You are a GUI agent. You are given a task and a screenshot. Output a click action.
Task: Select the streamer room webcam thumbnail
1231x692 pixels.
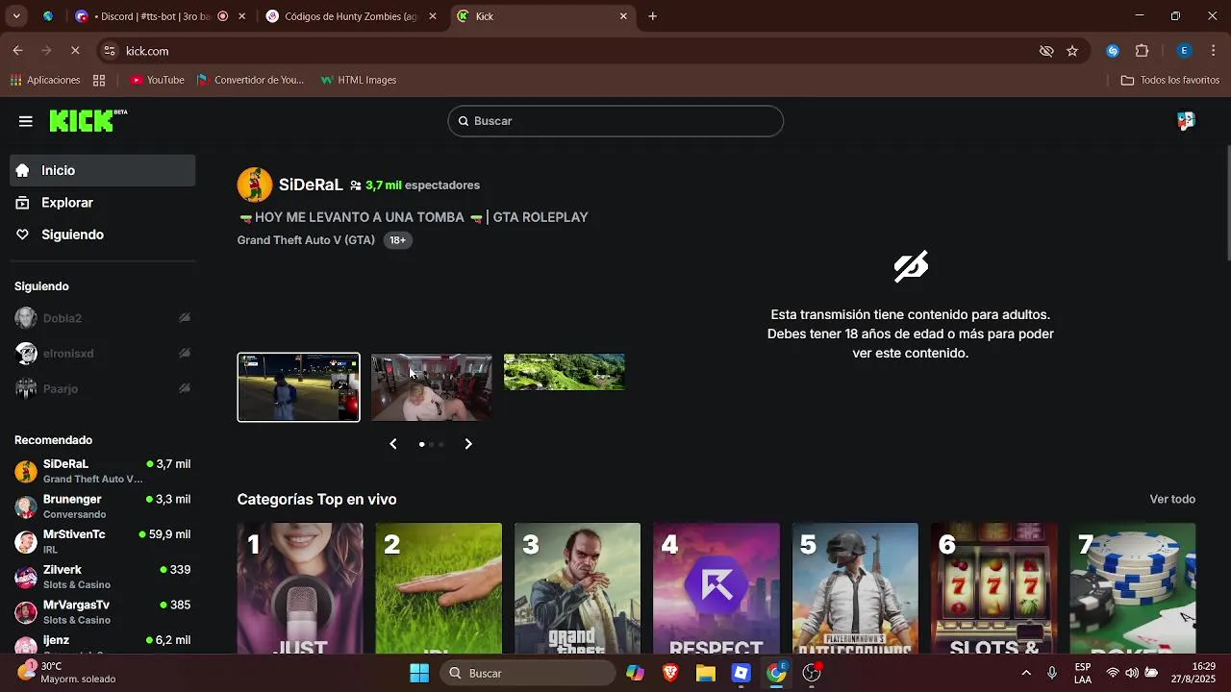(432, 387)
